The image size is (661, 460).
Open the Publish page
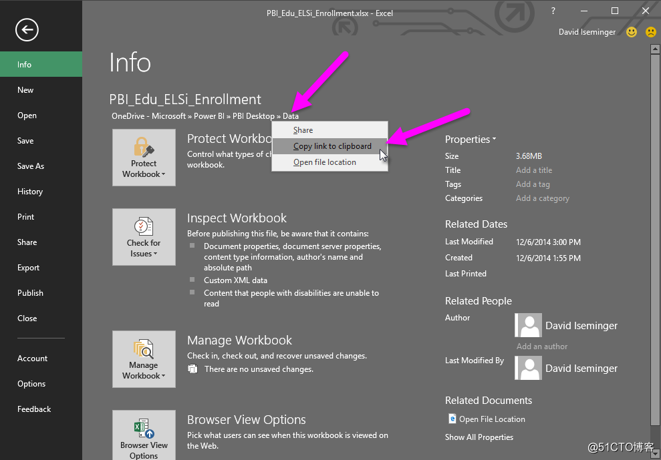[41, 293]
